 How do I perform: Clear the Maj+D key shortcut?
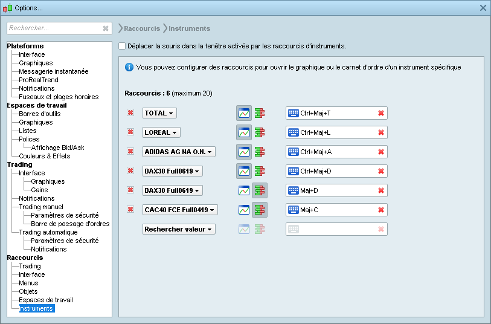point(381,190)
